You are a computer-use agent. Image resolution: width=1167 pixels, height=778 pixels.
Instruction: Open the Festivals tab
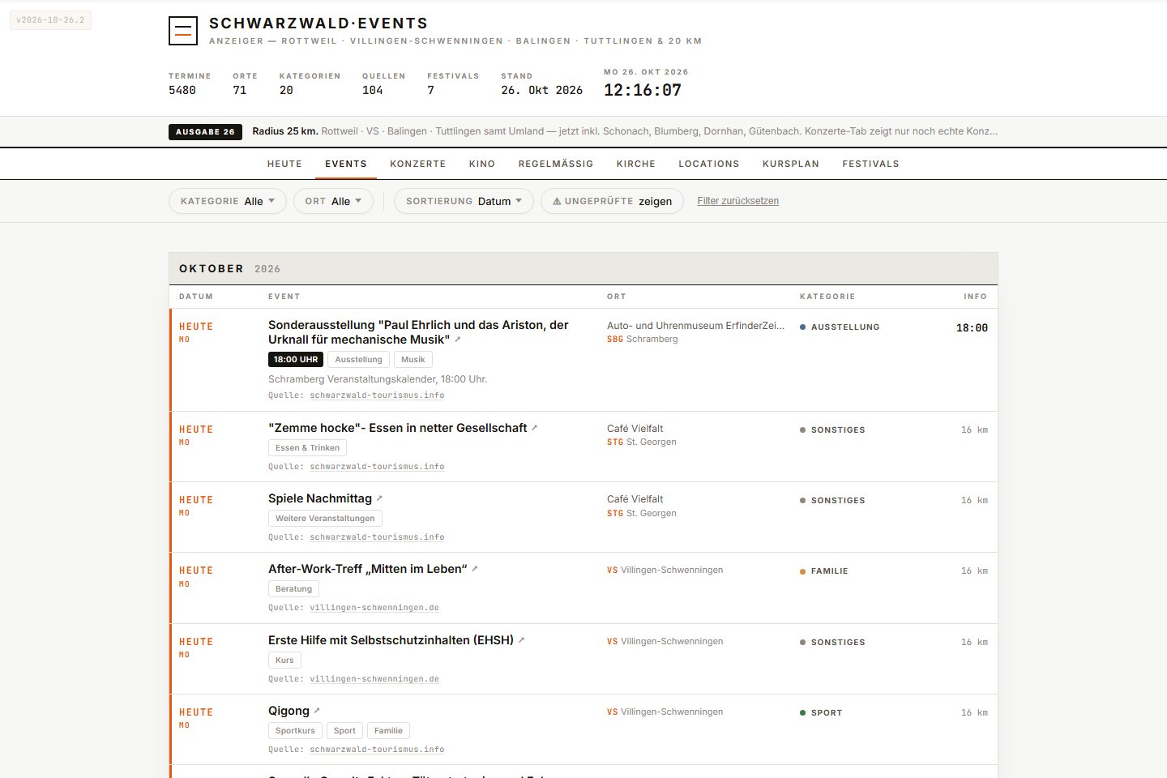point(870,164)
